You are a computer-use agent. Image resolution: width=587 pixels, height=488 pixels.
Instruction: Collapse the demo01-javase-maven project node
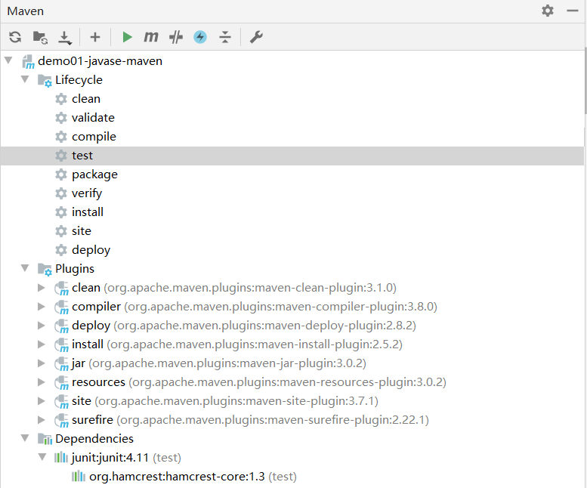pos(8,60)
